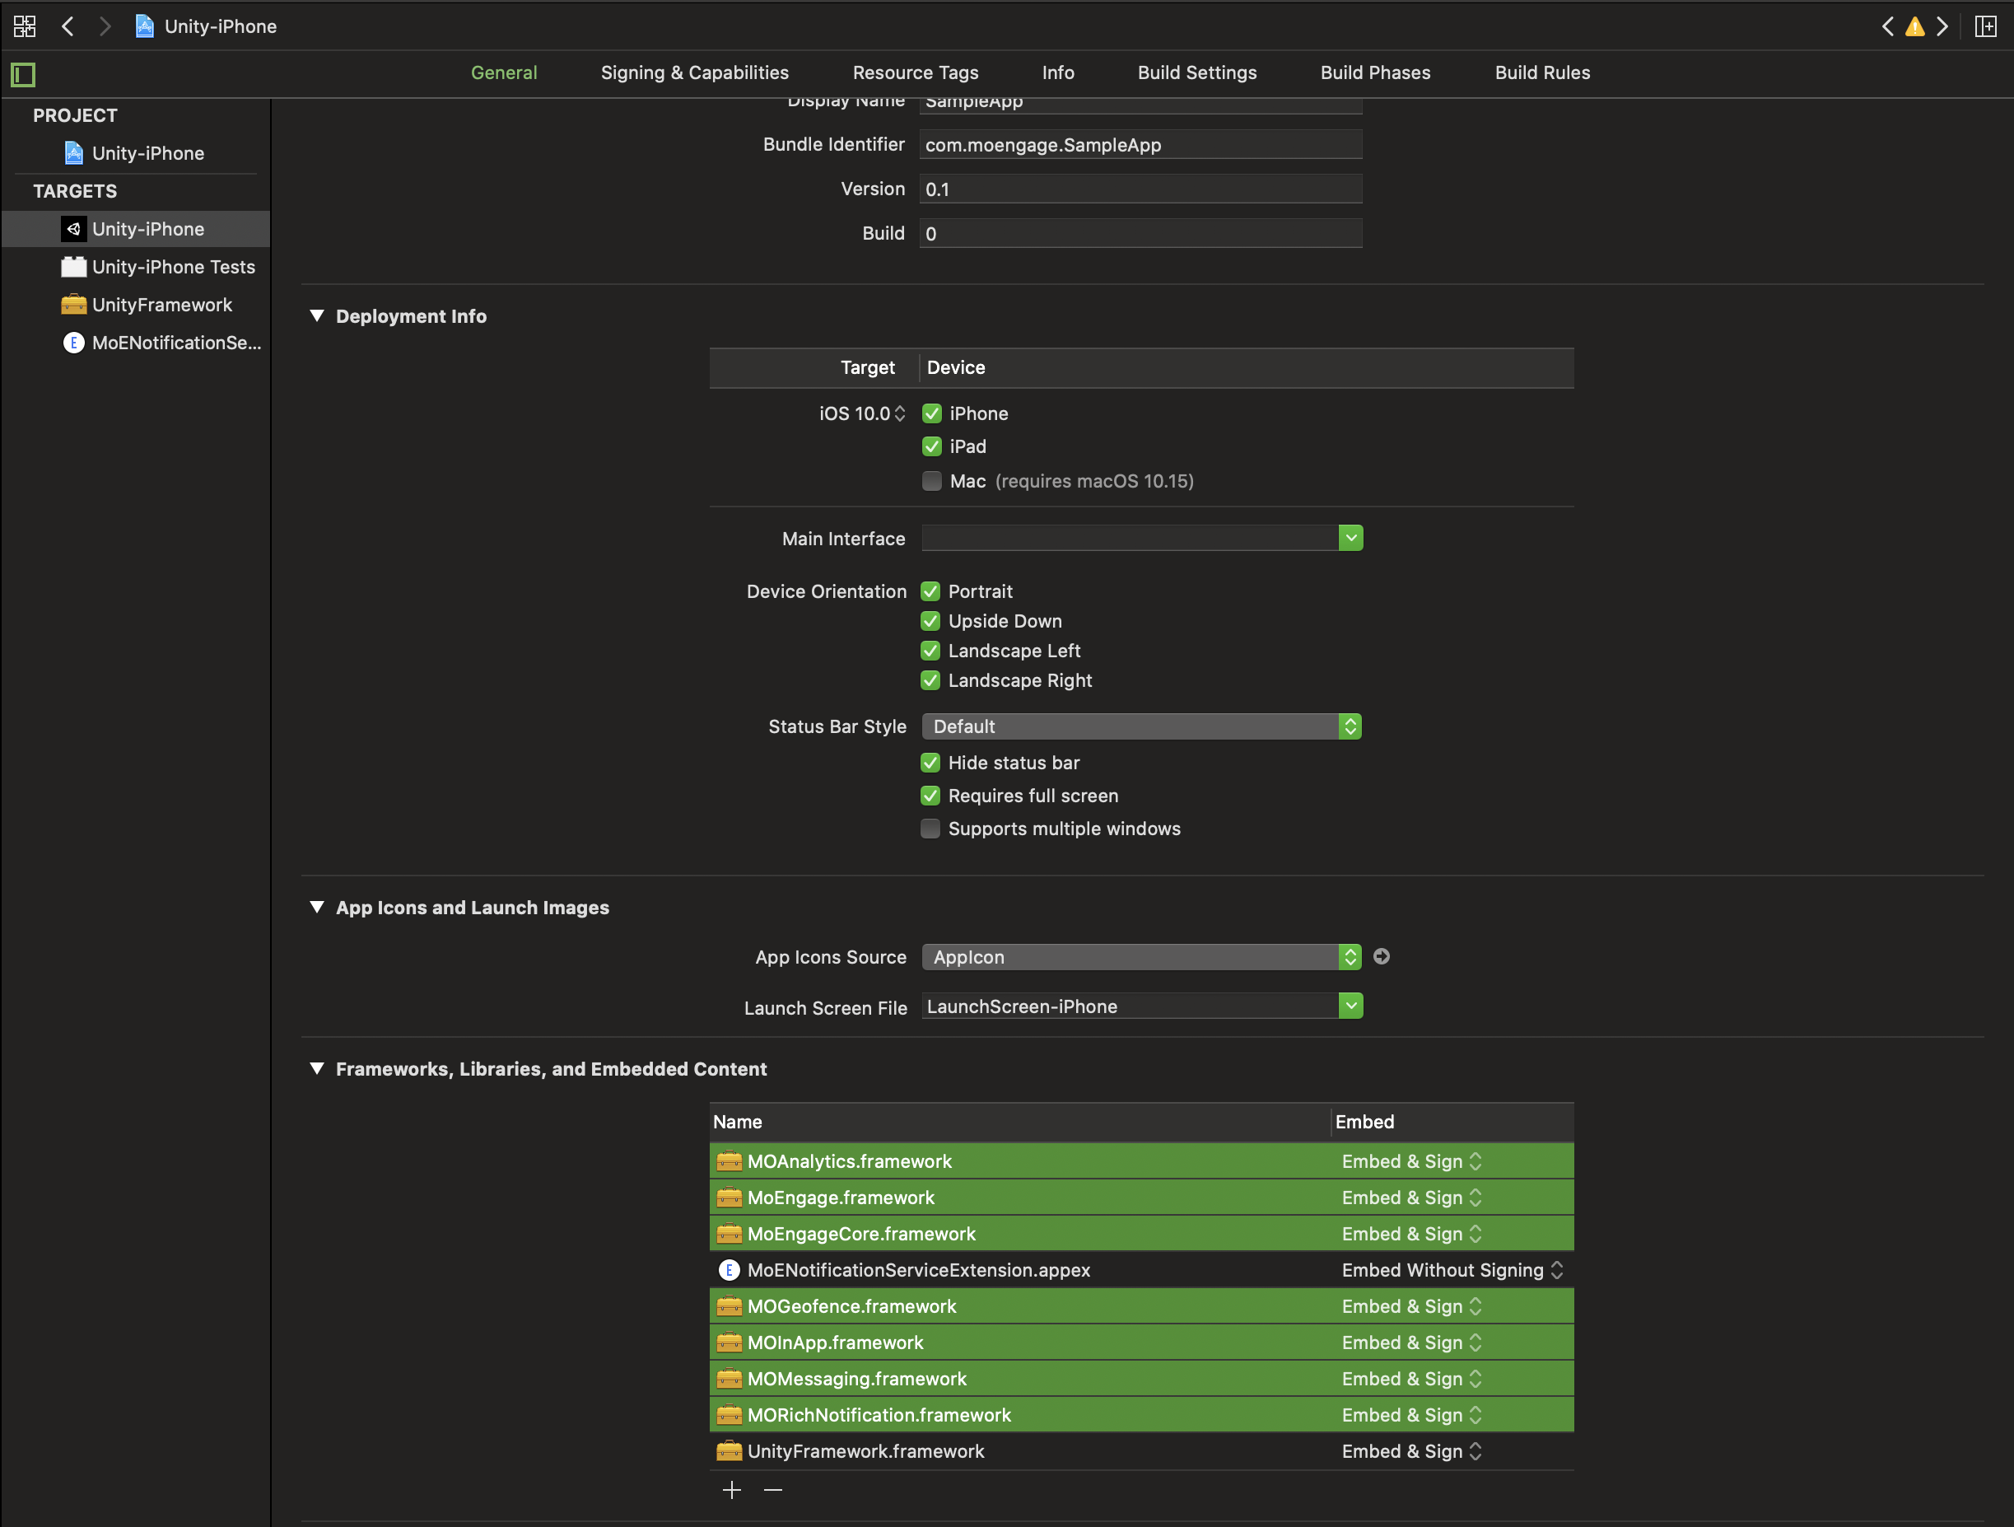This screenshot has height=1527, width=2014.
Task: Toggle Landscape Left orientation checkbox
Action: click(x=930, y=650)
